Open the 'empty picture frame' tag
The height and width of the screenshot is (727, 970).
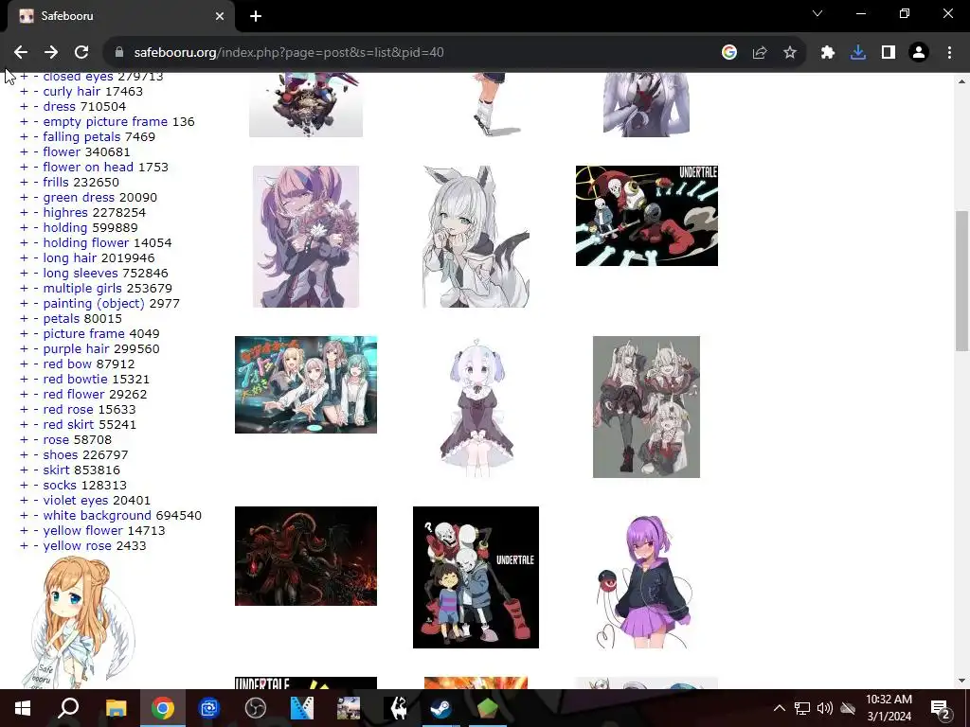105,122
